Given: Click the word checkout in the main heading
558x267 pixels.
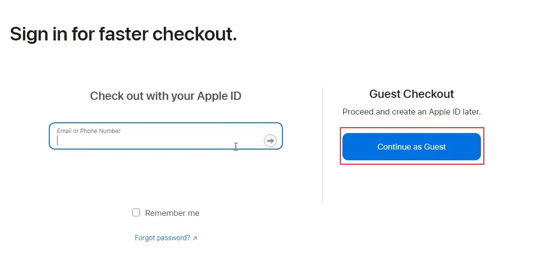Looking at the screenshot, I should (x=194, y=34).
